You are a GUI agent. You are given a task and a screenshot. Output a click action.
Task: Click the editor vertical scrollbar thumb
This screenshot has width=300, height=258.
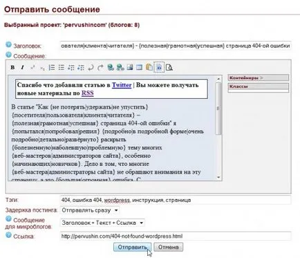218,109
